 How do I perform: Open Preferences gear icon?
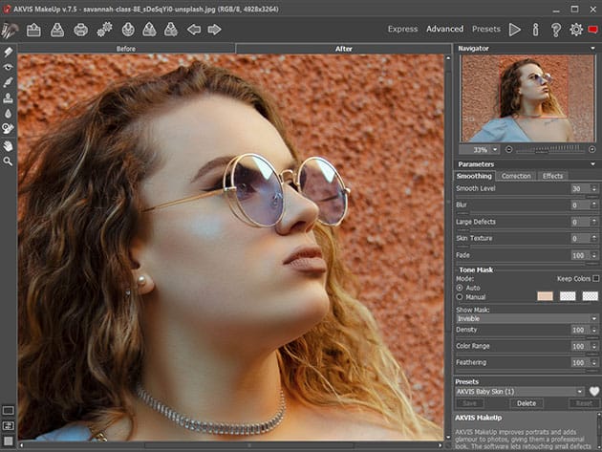pyautogui.click(x=576, y=30)
